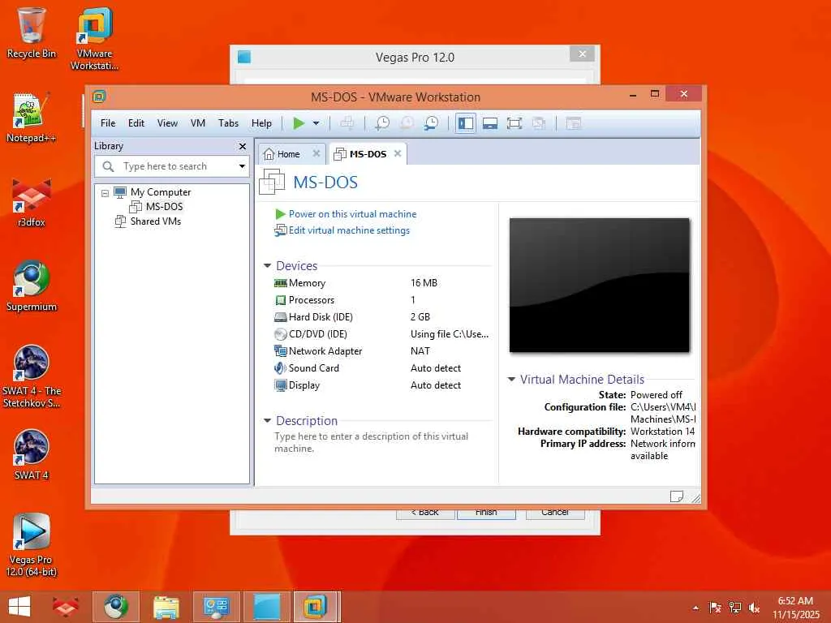831x623 pixels.
Task: Open the File menu
Action: (x=108, y=123)
